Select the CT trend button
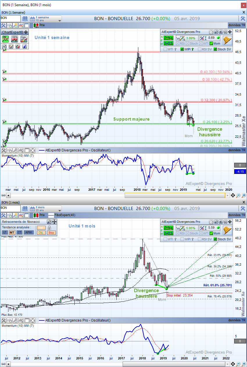The width and height of the screenshot is (247, 367). (x=19, y=232)
